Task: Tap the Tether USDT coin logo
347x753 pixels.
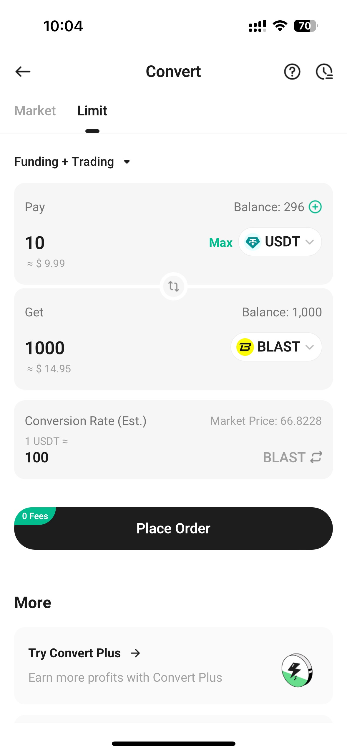Action: [x=253, y=242]
